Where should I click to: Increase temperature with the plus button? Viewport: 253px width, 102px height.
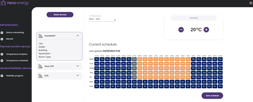(206, 30)
